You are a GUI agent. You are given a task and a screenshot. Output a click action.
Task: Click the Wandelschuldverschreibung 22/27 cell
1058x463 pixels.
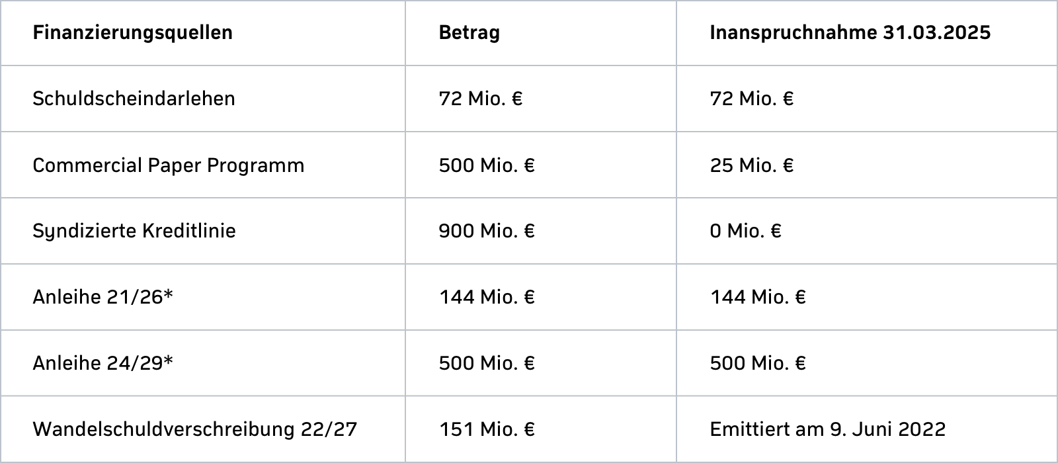pyautogui.click(x=194, y=429)
